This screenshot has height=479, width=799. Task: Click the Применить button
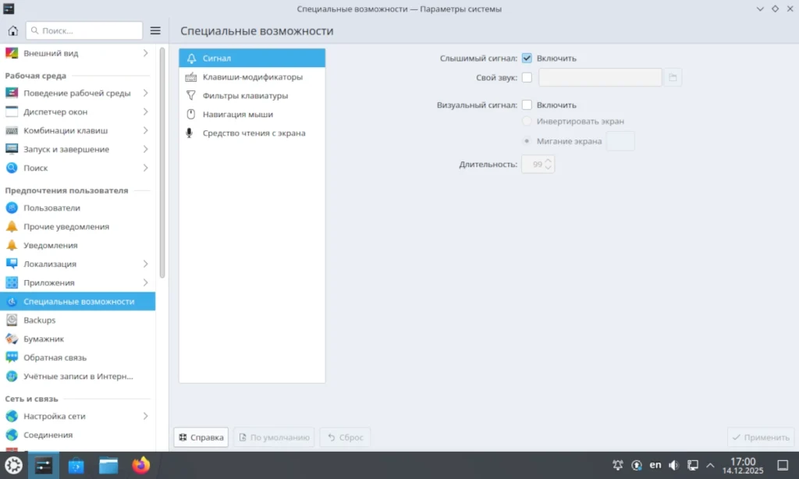point(761,437)
